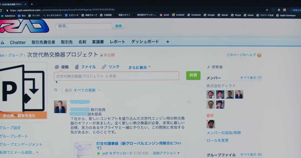
Task: Click the feed search magnifier icon
Action: coord(56,90)
